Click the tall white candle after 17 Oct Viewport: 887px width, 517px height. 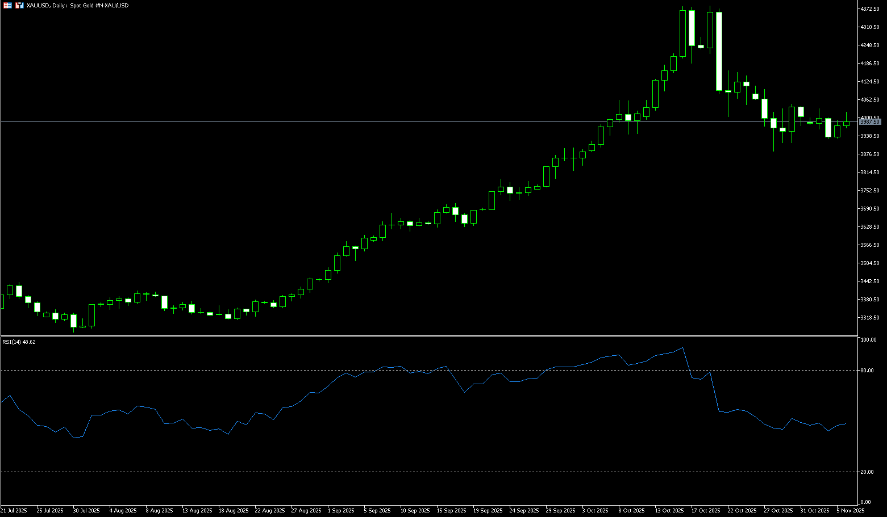(x=719, y=51)
